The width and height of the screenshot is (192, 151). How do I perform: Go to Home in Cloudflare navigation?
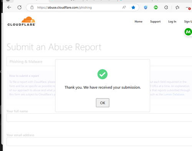point(138,22)
